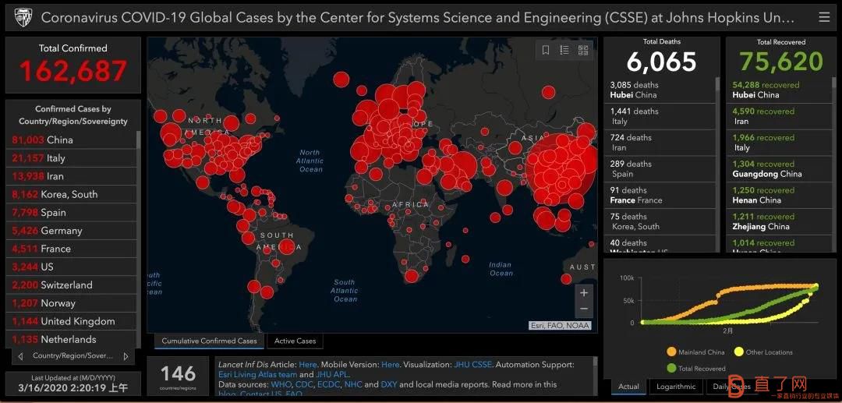This screenshot has height=403, width=842.
Task: Click 1,966 recovered Italy entry
Action: (780, 143)
